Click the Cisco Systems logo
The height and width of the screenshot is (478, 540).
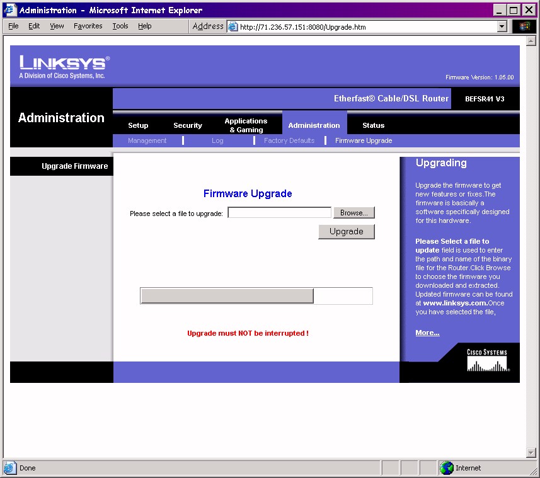[488, 360]
